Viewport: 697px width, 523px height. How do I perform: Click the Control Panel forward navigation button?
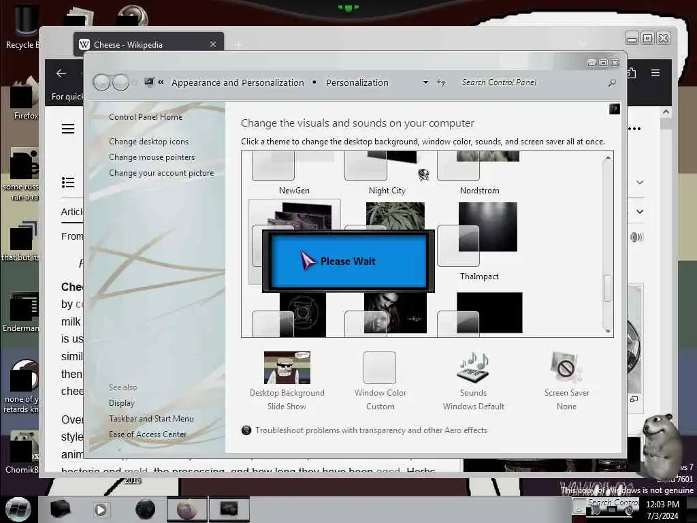(x=120, y=82)
